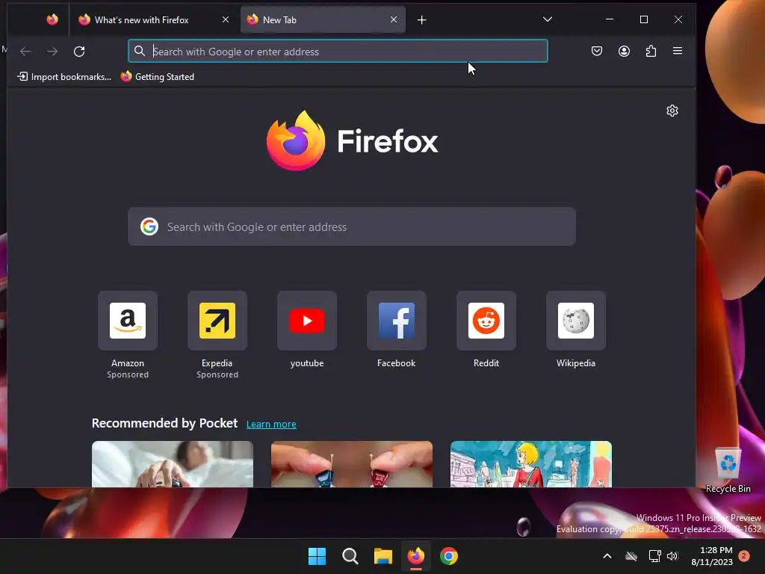Click the Firefox logo on page
This screenshot has width=765, height=574.
pos(352,141)
